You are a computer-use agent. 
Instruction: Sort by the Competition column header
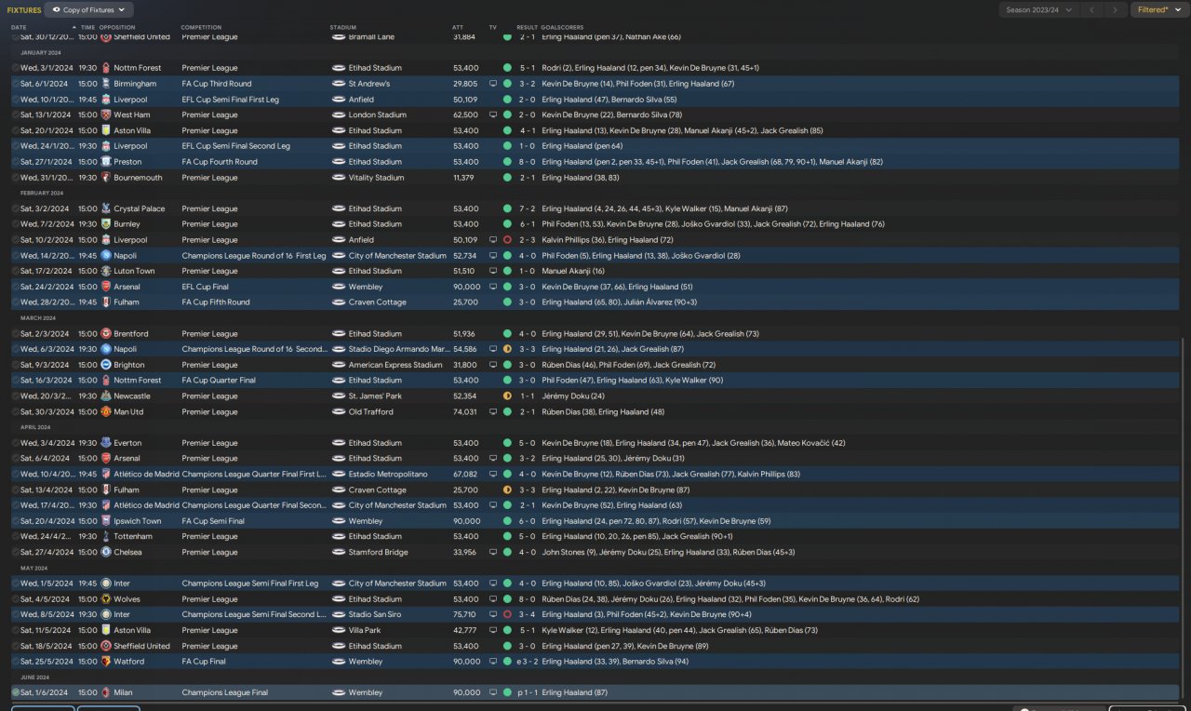[x=201, y=27]
